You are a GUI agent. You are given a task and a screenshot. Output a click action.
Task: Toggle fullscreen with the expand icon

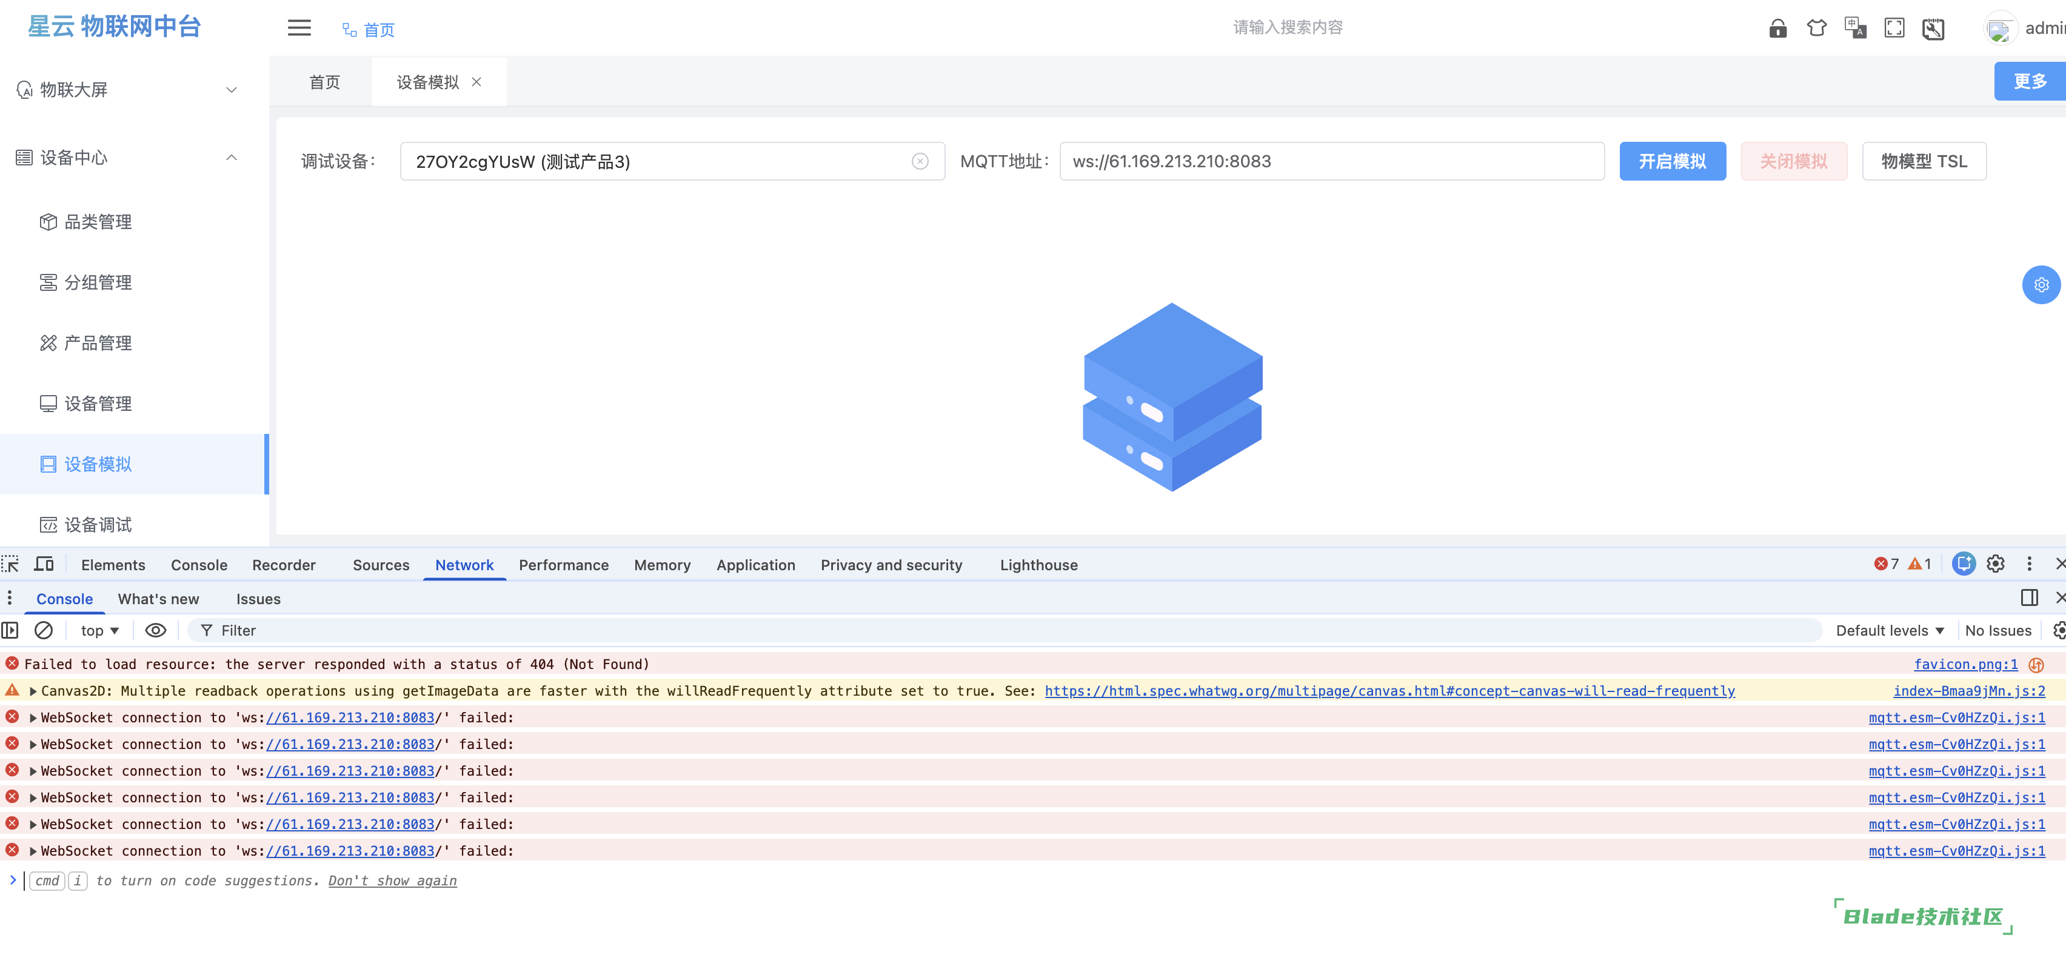pyautogui.click(x=1894, y=29)
